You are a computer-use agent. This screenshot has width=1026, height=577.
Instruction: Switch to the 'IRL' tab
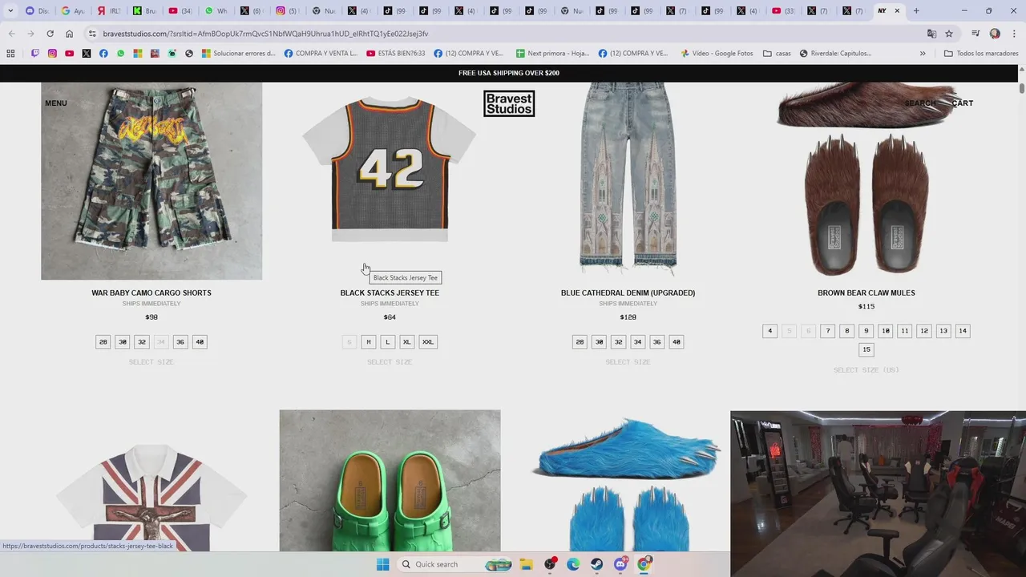[x=108, y=11]
